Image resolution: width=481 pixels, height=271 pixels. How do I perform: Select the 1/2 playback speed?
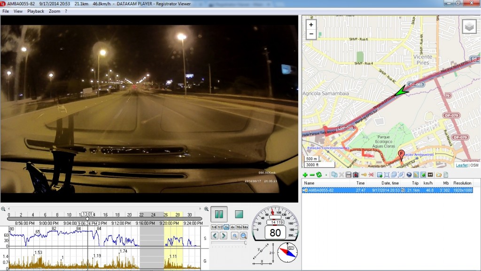click(220, 227)
